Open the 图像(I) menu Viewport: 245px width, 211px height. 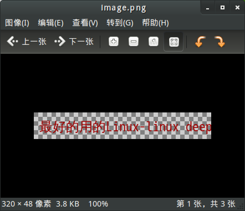click(x=17, y=23)
